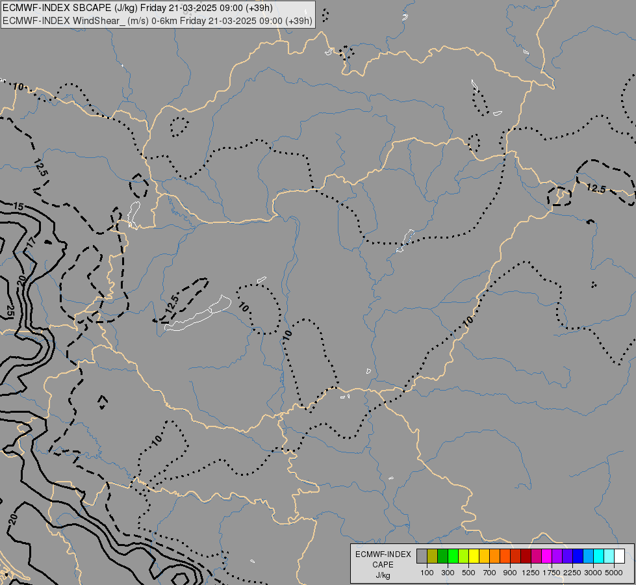This screenshot has width=636, height=585.
Task: Click the legend label 1250
Action: (531, 573)
